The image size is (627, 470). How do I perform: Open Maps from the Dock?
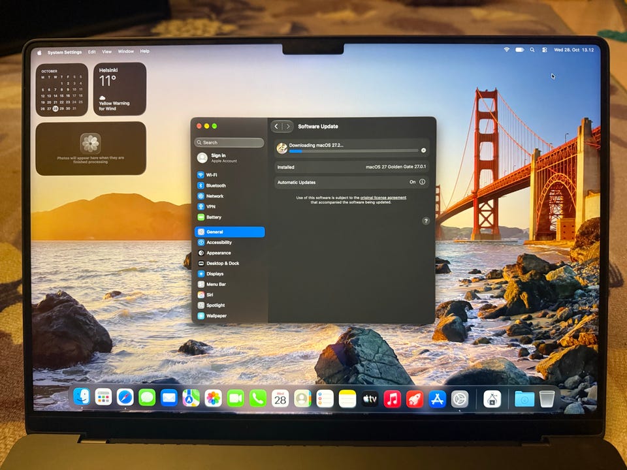191,398
